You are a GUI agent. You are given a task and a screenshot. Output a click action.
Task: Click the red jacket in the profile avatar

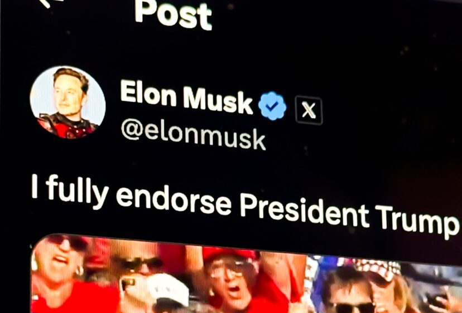[x=66, y=127]
